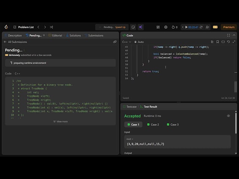Screen dimensions: 239x179
Task: Go to the previous problem arrow
Action: tap(38, 27)
